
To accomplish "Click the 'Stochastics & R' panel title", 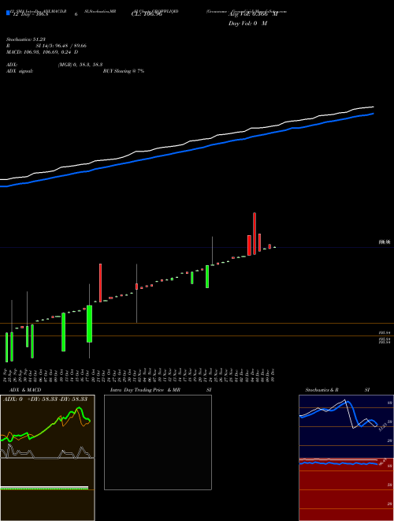I will pos(322,390).
